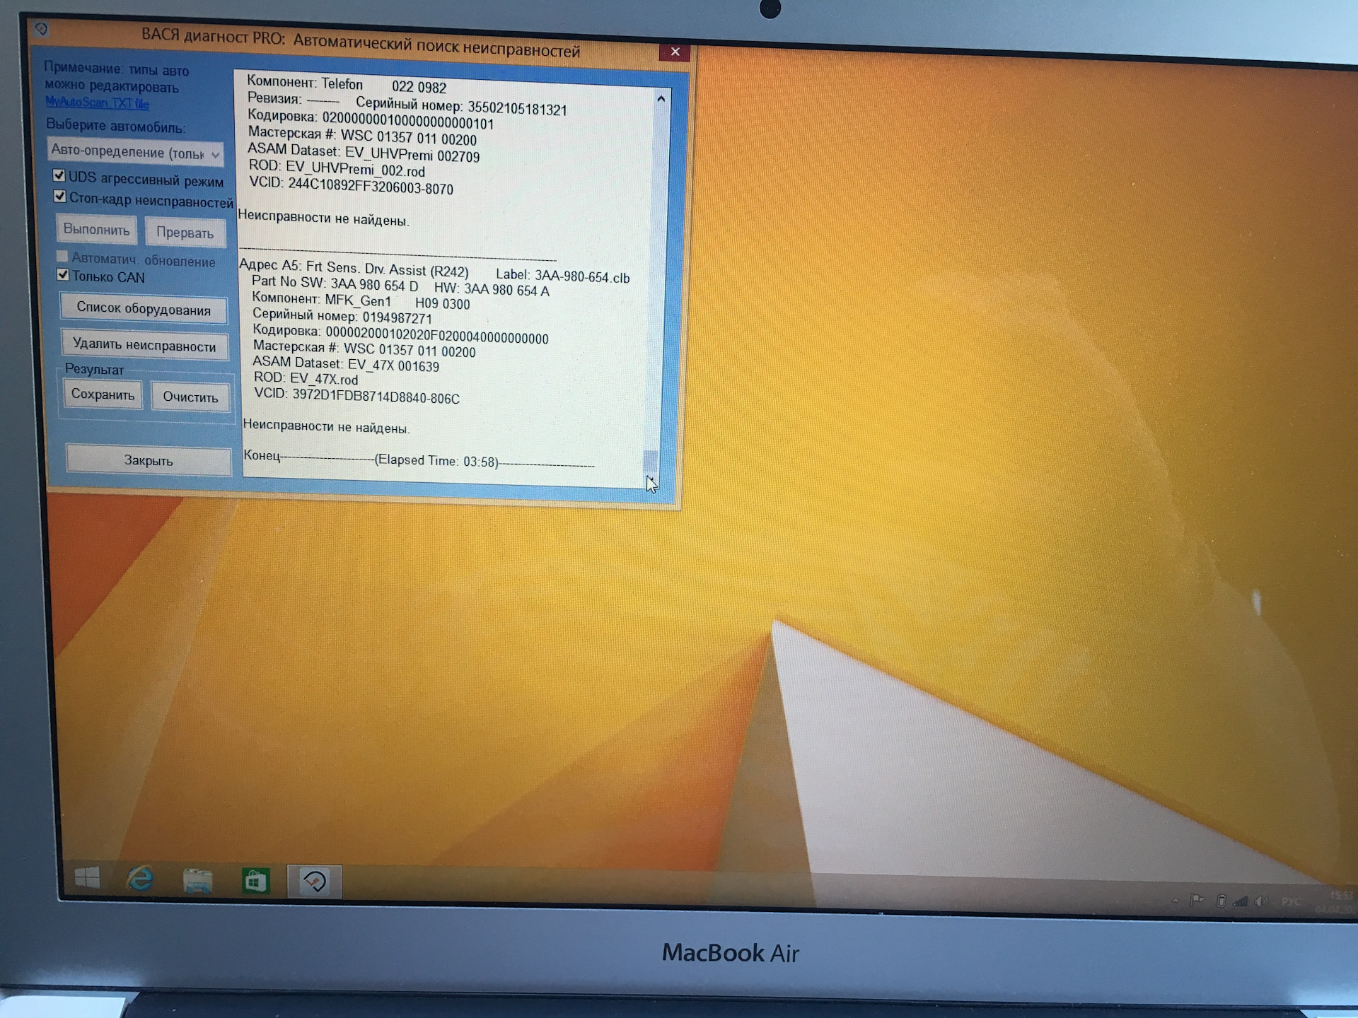Click Part No SW: 3AA 980 654 D
The image size is (1358, 1018).
(x=335, y=283)
